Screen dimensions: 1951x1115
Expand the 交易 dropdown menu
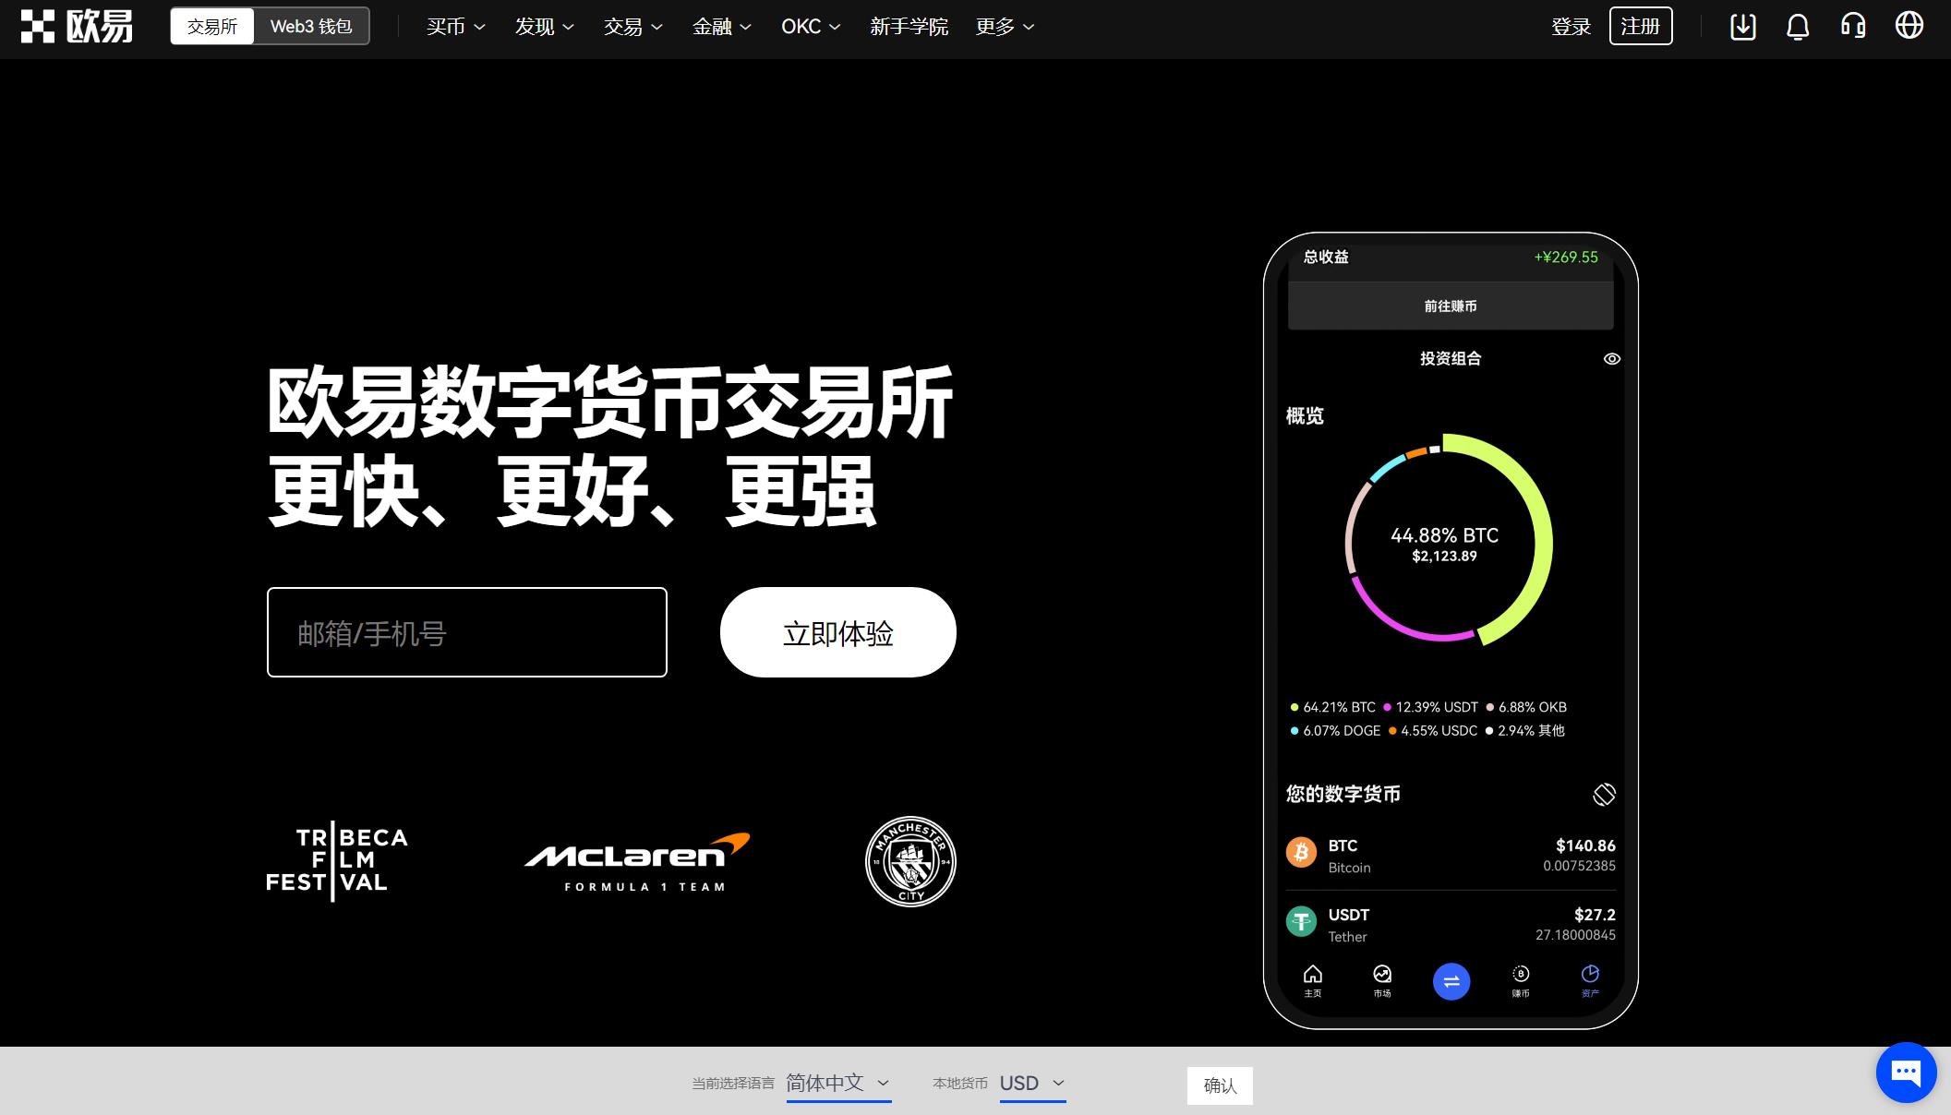(x=630, y=26)
